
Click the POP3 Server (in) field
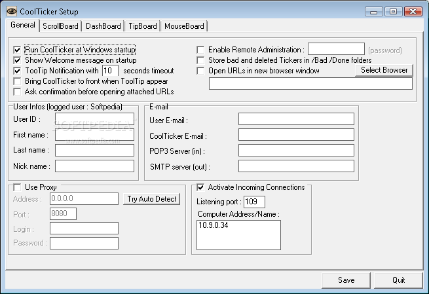point(296,150)
